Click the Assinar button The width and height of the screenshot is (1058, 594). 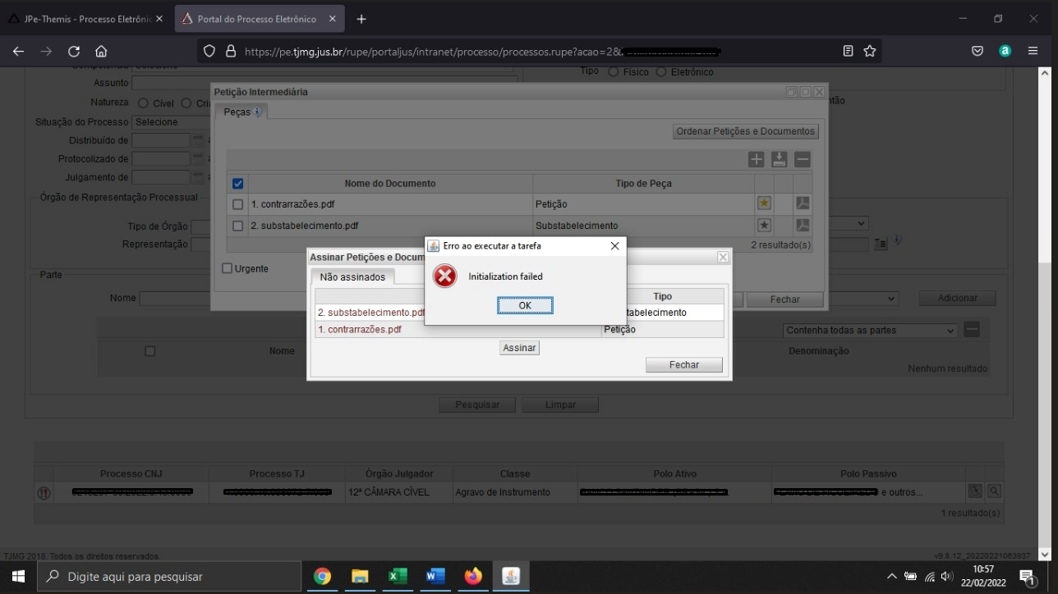tap(519, 348)
